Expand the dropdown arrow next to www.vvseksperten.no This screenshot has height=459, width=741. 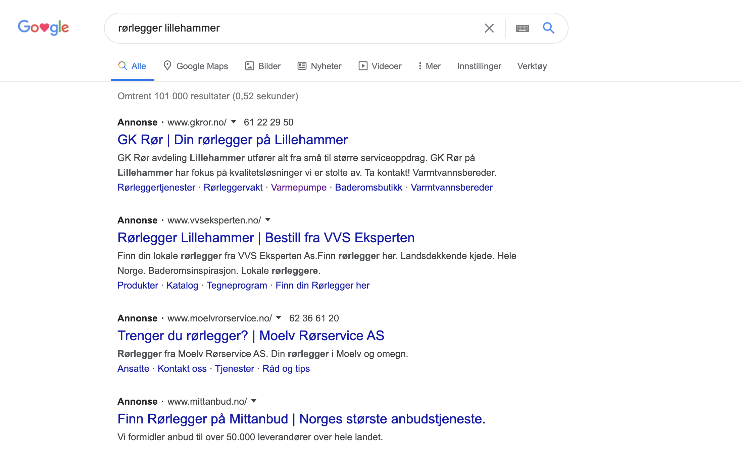268,220
